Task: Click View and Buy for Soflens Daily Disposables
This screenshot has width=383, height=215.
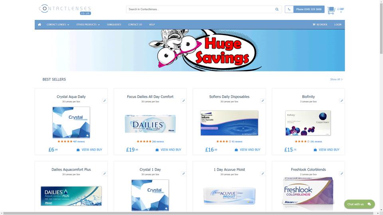Action: (x=248, y=150)
